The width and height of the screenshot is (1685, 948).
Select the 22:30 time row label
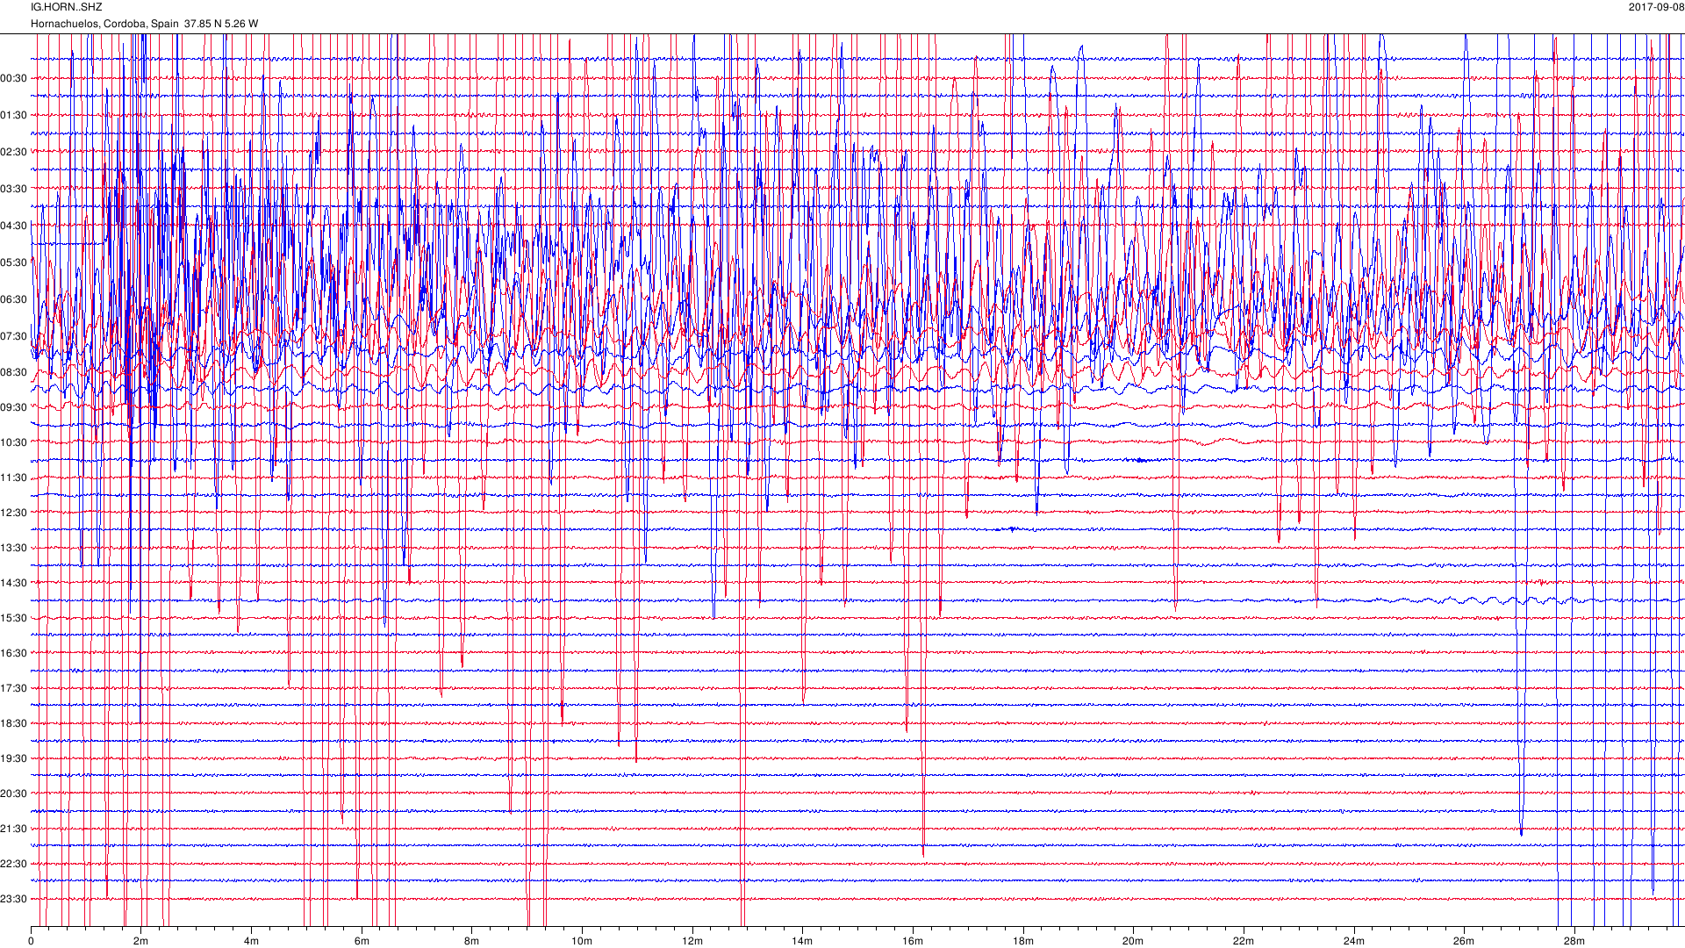13,864
